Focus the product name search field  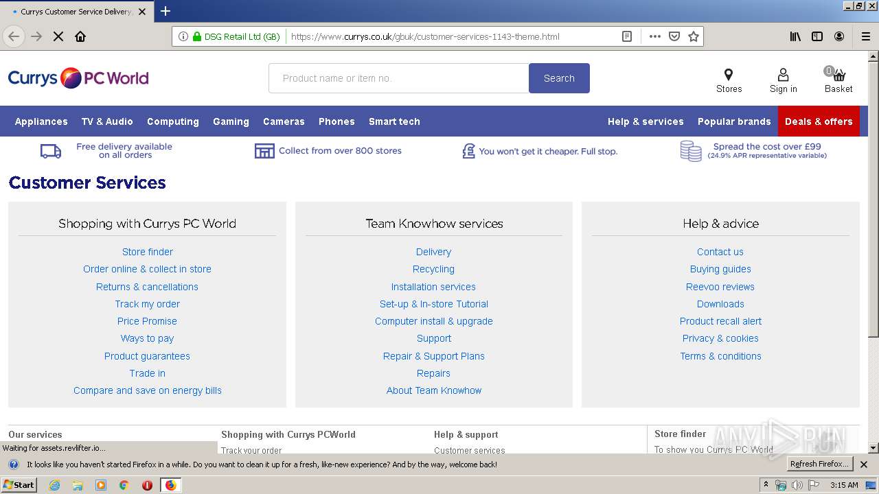pos(399,78)
